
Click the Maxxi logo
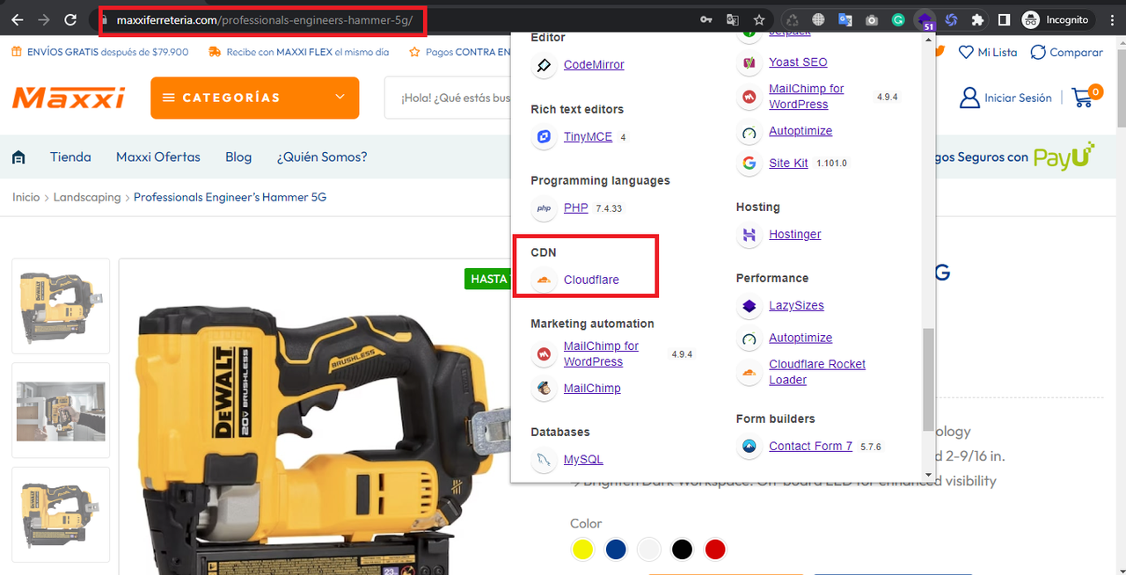pyautogui.click(x=69, y=98)
